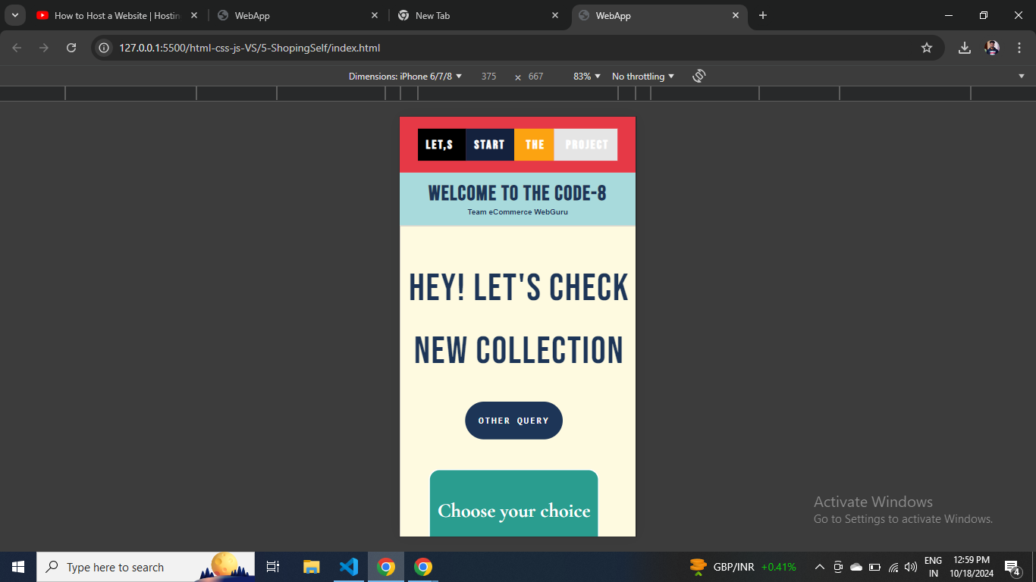Click the LET,S black nav block

pos(441,145)
